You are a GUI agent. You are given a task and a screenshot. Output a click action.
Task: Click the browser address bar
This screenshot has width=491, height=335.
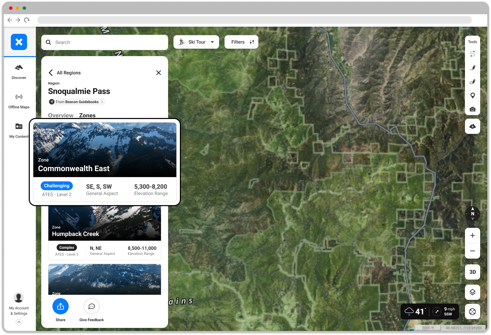[x=254, y=20]
